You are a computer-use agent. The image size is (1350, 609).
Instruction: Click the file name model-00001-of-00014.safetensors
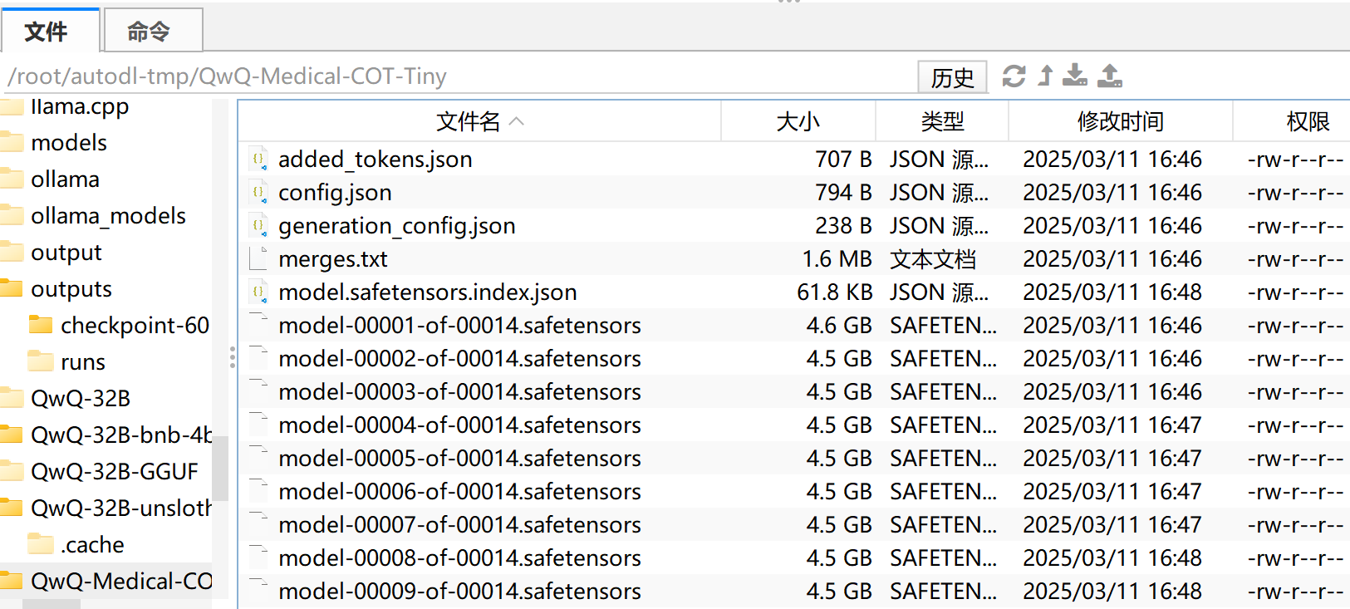pos(459,325)
